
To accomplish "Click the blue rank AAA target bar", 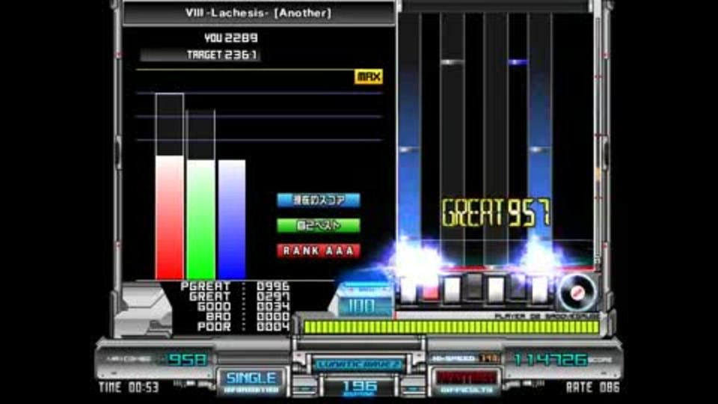I will (x=232, y=219).
